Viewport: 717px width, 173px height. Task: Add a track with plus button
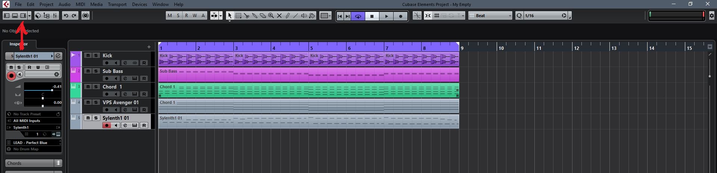tap(149, 47)
